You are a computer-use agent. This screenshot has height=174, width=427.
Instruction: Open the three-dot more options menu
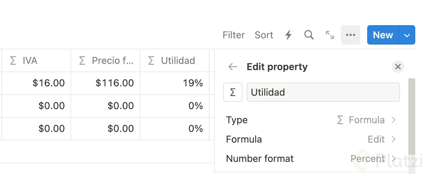tap(351, 35)
